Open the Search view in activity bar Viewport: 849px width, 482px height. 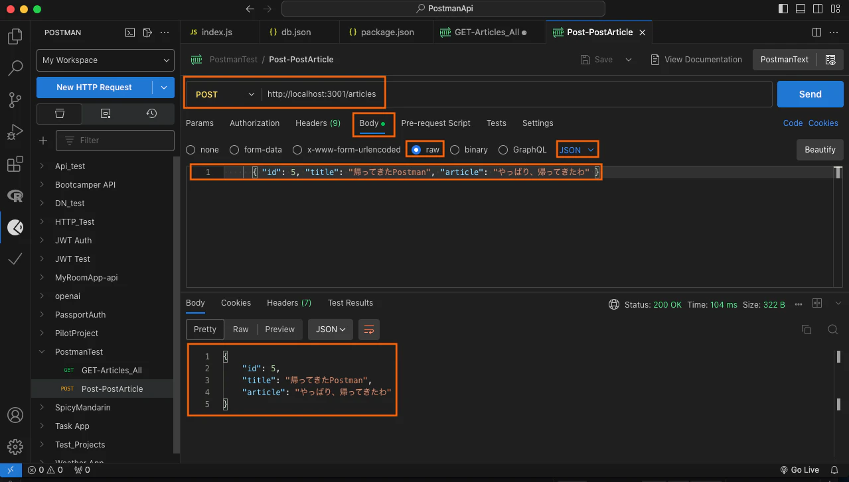pyautogui.click(x=15, y=68)
